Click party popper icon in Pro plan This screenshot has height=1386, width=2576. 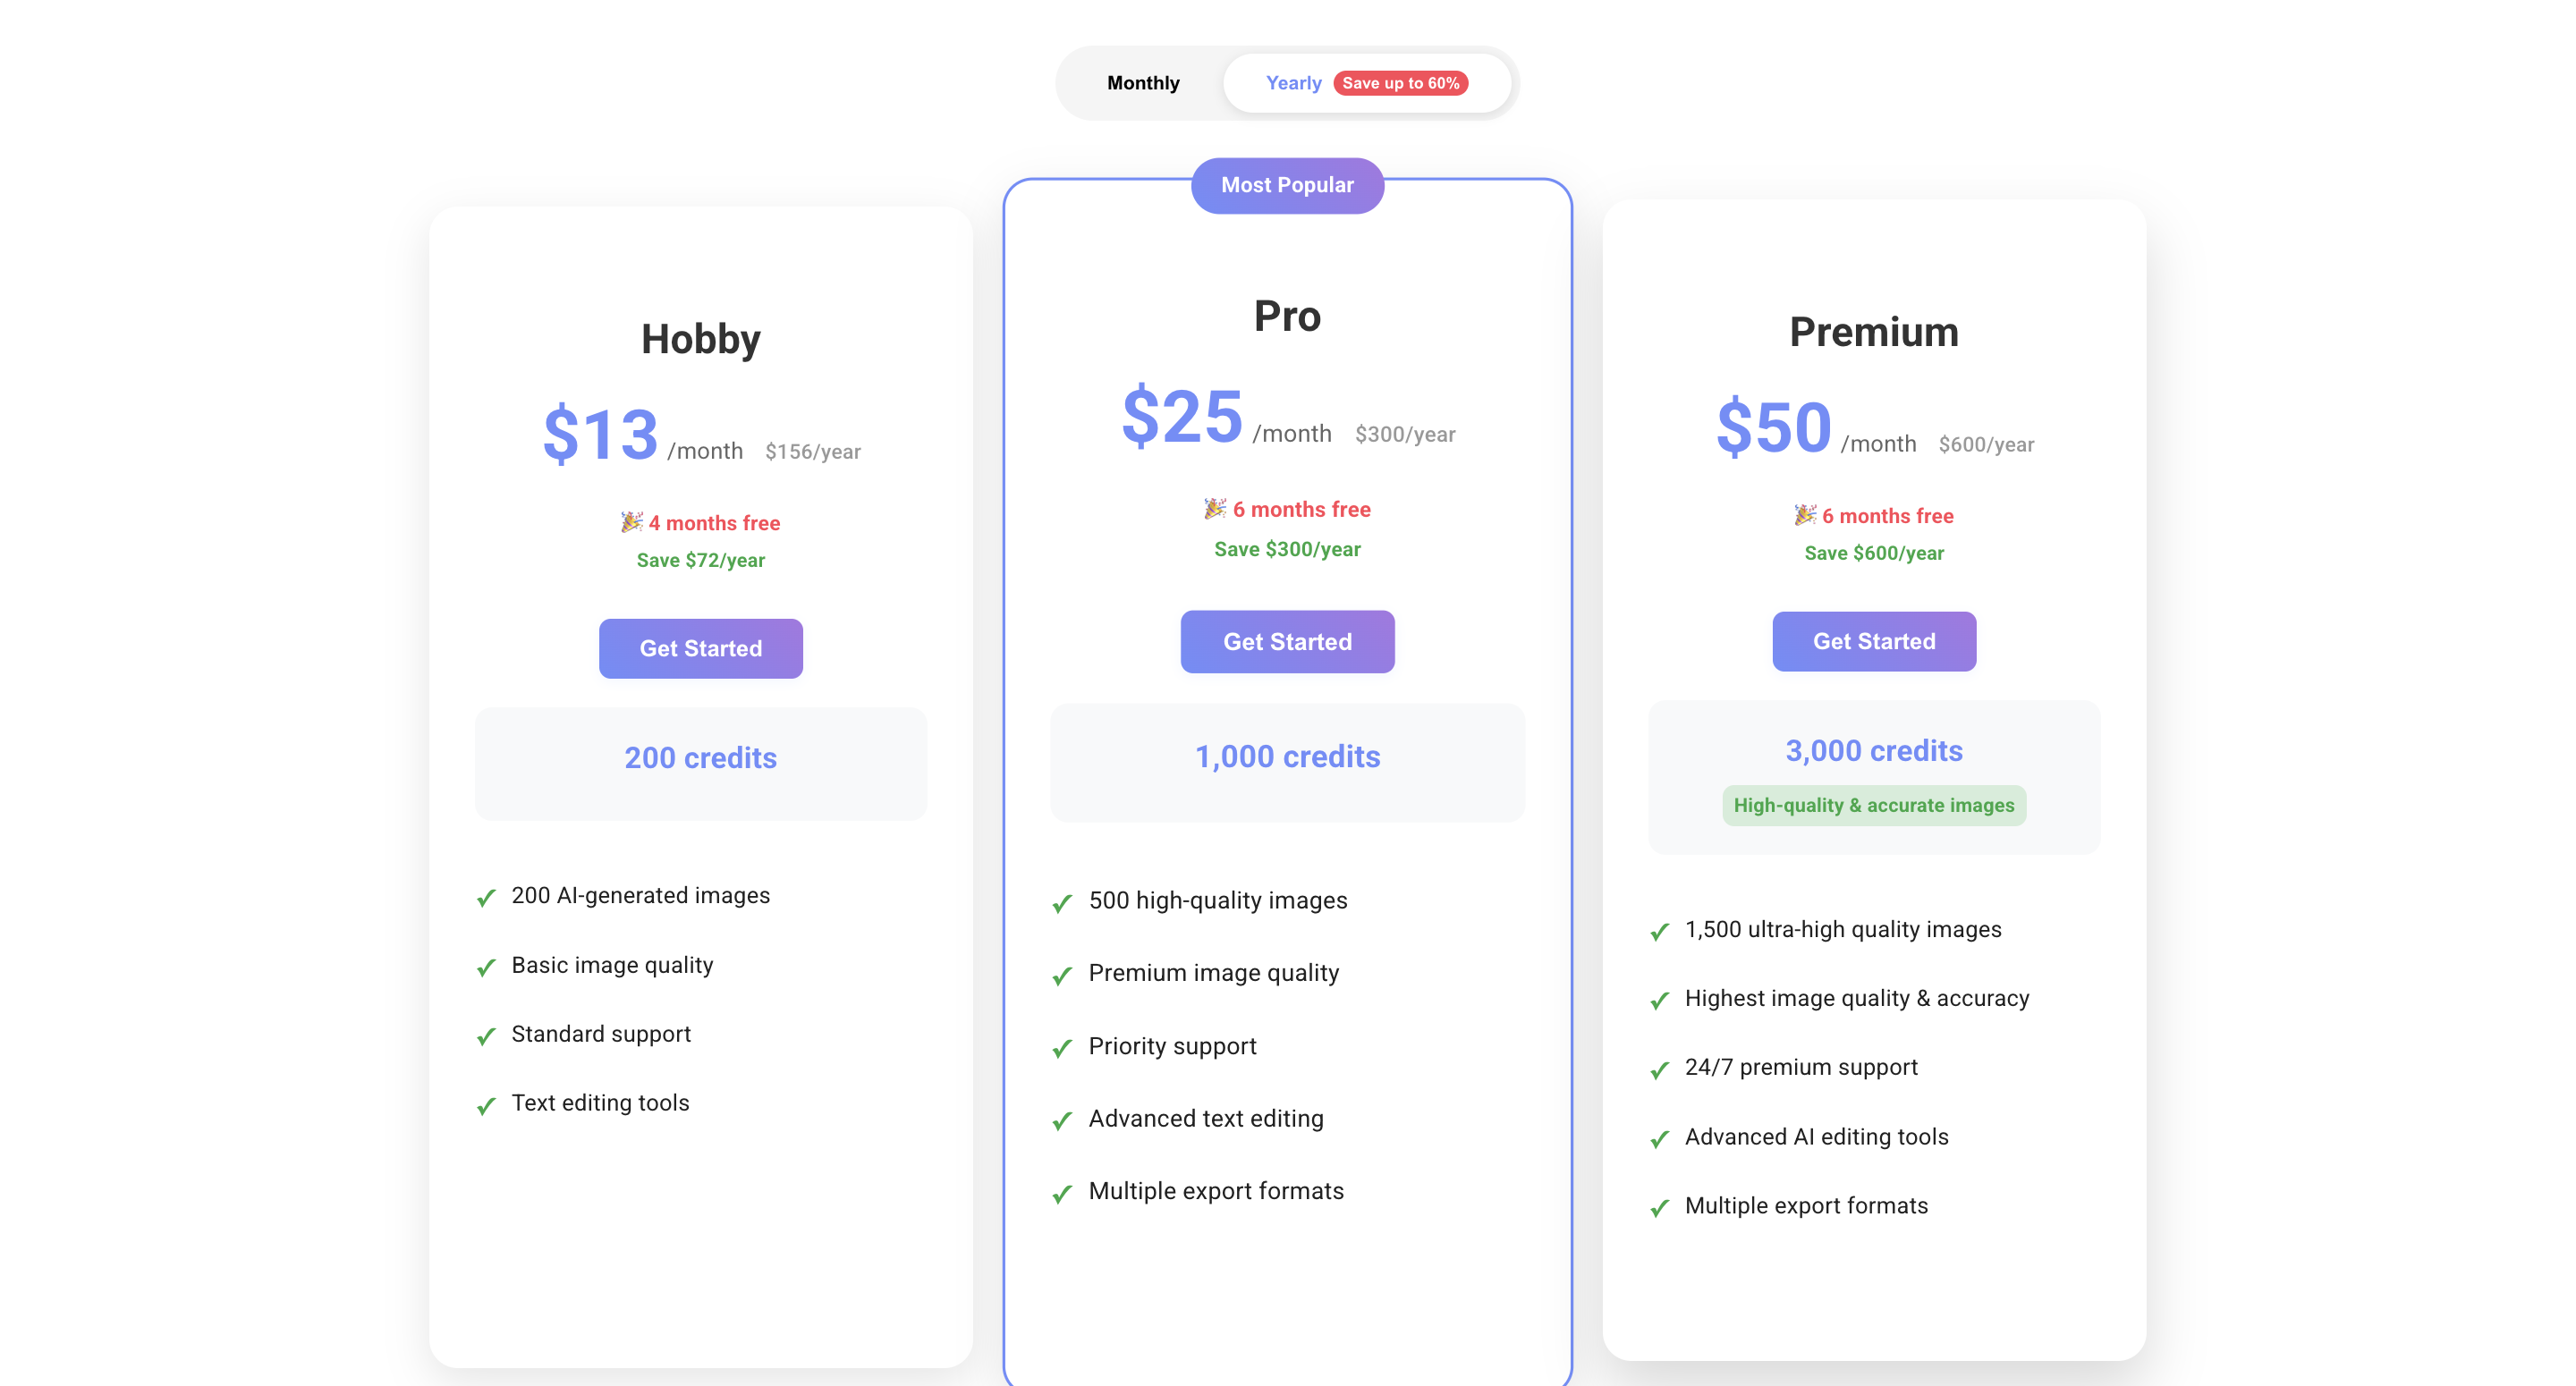coord(1215,509)
